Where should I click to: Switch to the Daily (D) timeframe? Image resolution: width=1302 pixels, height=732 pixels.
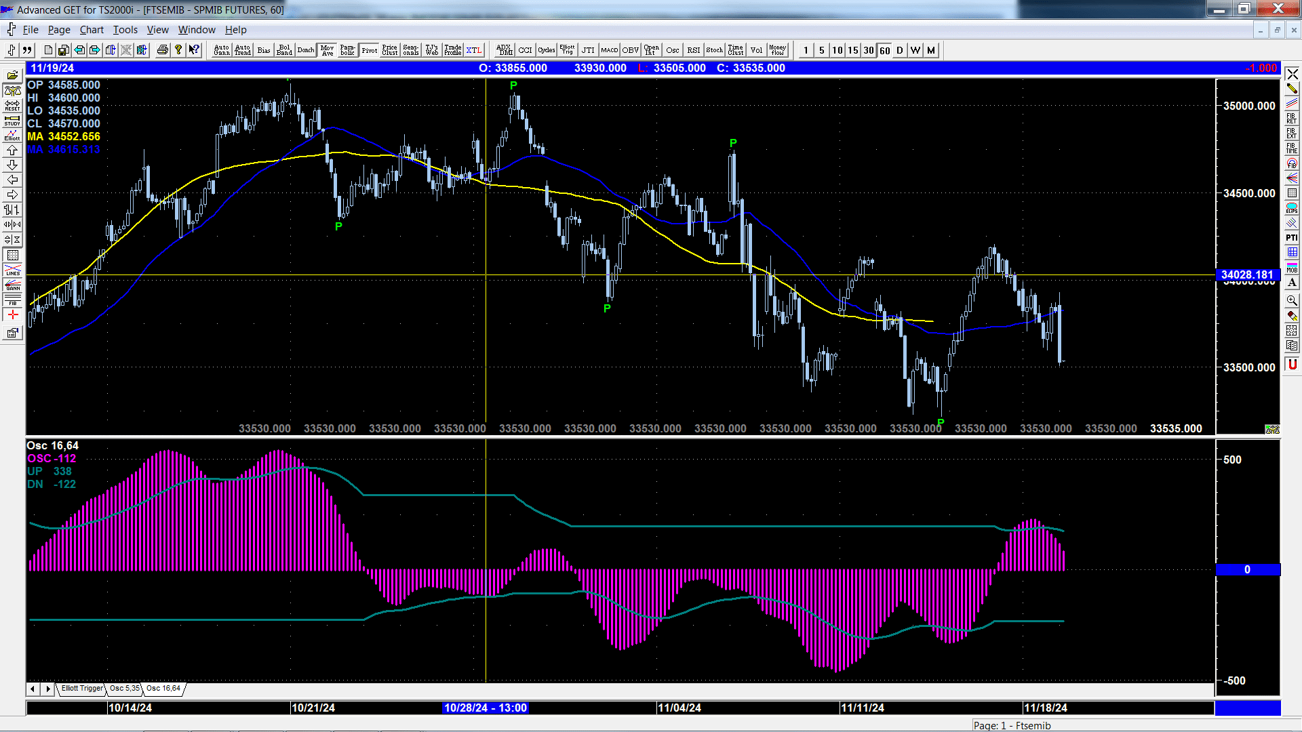click(900, 50)
